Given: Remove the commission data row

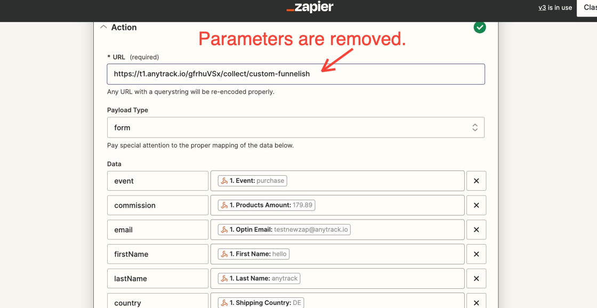Looking at the screenshot, I should point(476,205).
